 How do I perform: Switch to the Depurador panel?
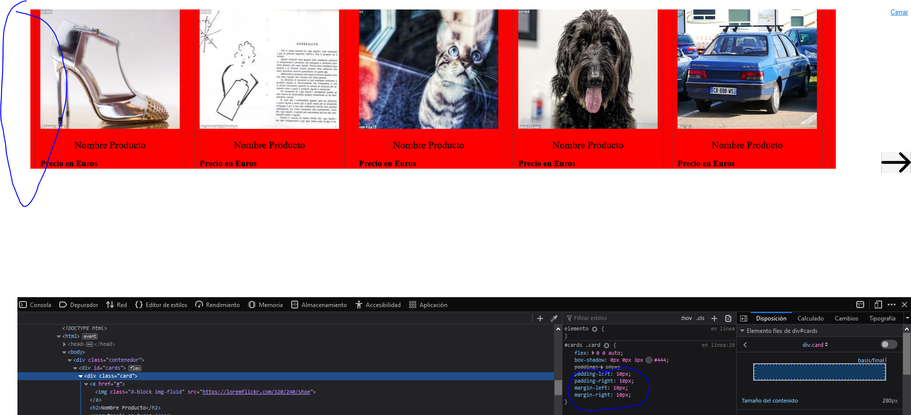click(79, 305)
